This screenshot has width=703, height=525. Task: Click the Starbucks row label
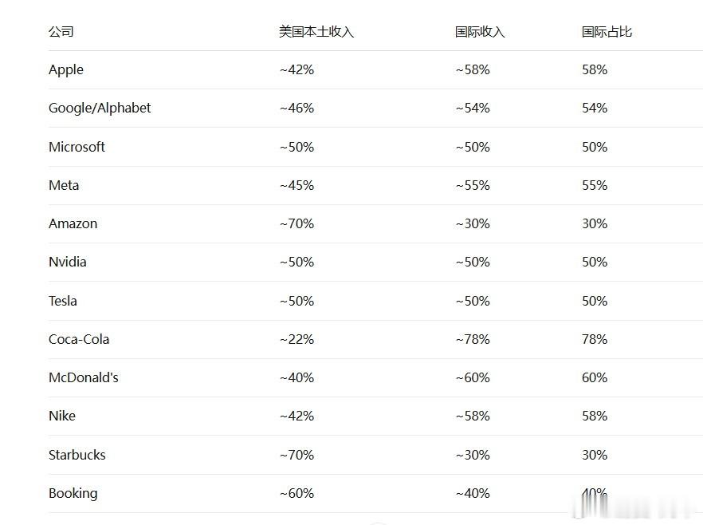pyautogui.click(x=77, y=455)
